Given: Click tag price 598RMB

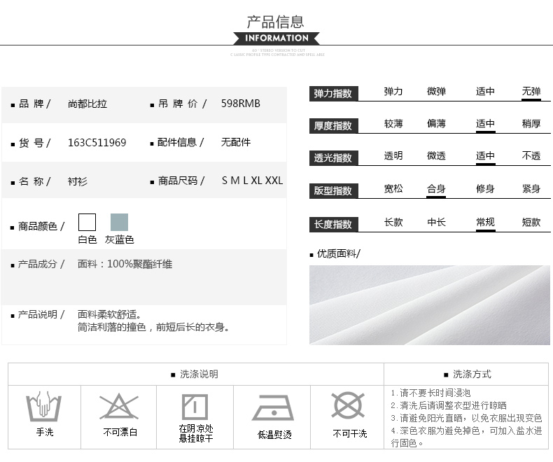Looking at the screenshot, I should pos(241,104).
